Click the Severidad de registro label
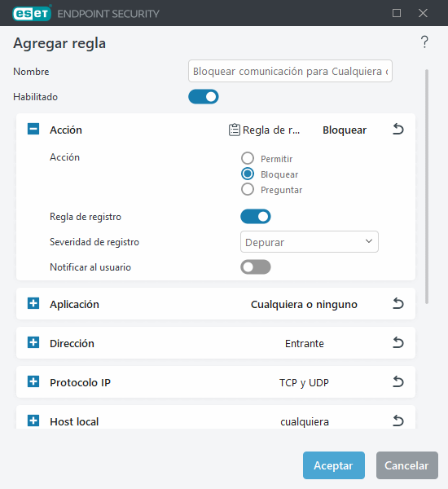448x489 pixels. [x=94, y=242]
